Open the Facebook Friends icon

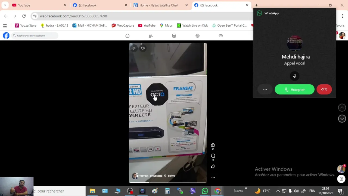(x=151, y=36)
